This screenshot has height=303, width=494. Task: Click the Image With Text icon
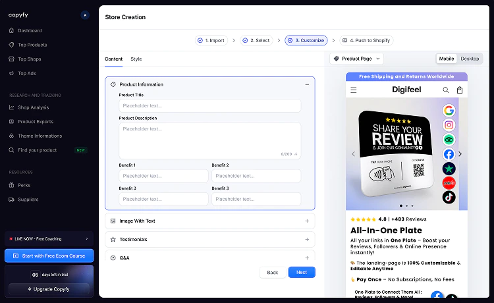click(113, 221)
